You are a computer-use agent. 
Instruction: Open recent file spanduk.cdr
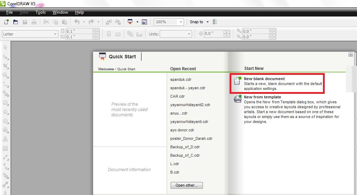[181, 79]
